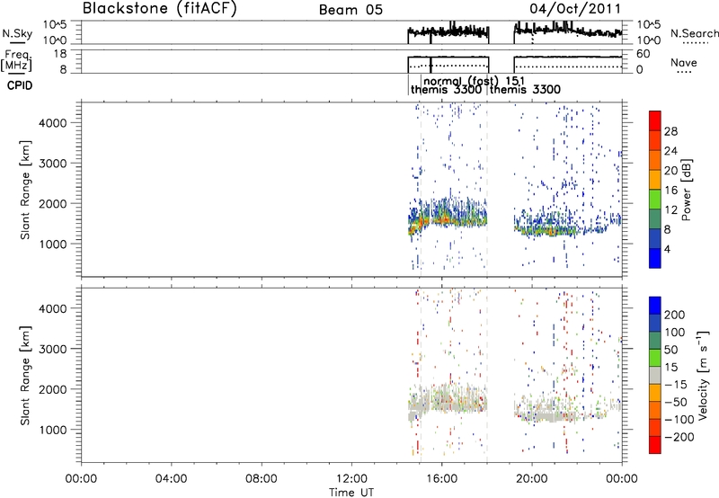
Task: Click the '200' label on Velocity colorbar
Action: (675, 315)
